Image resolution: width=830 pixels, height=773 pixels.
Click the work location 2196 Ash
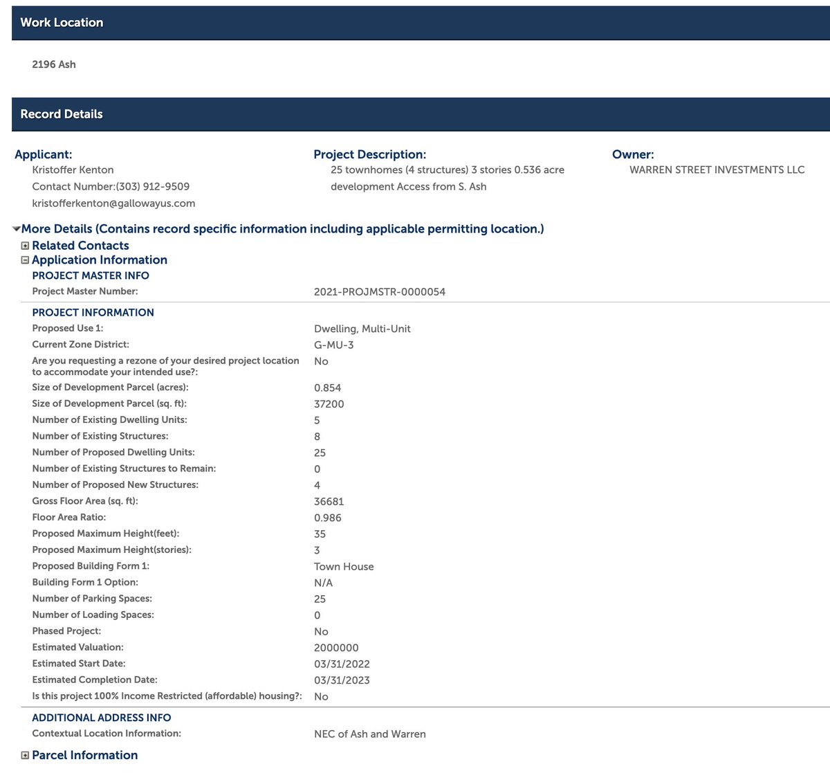(54, 64)
